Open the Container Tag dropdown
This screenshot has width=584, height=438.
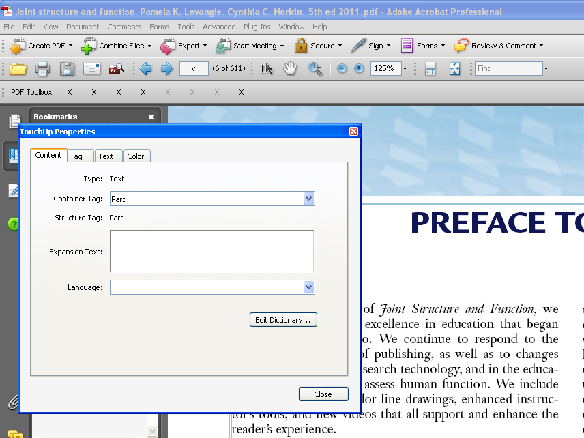[x=309, y=199]
